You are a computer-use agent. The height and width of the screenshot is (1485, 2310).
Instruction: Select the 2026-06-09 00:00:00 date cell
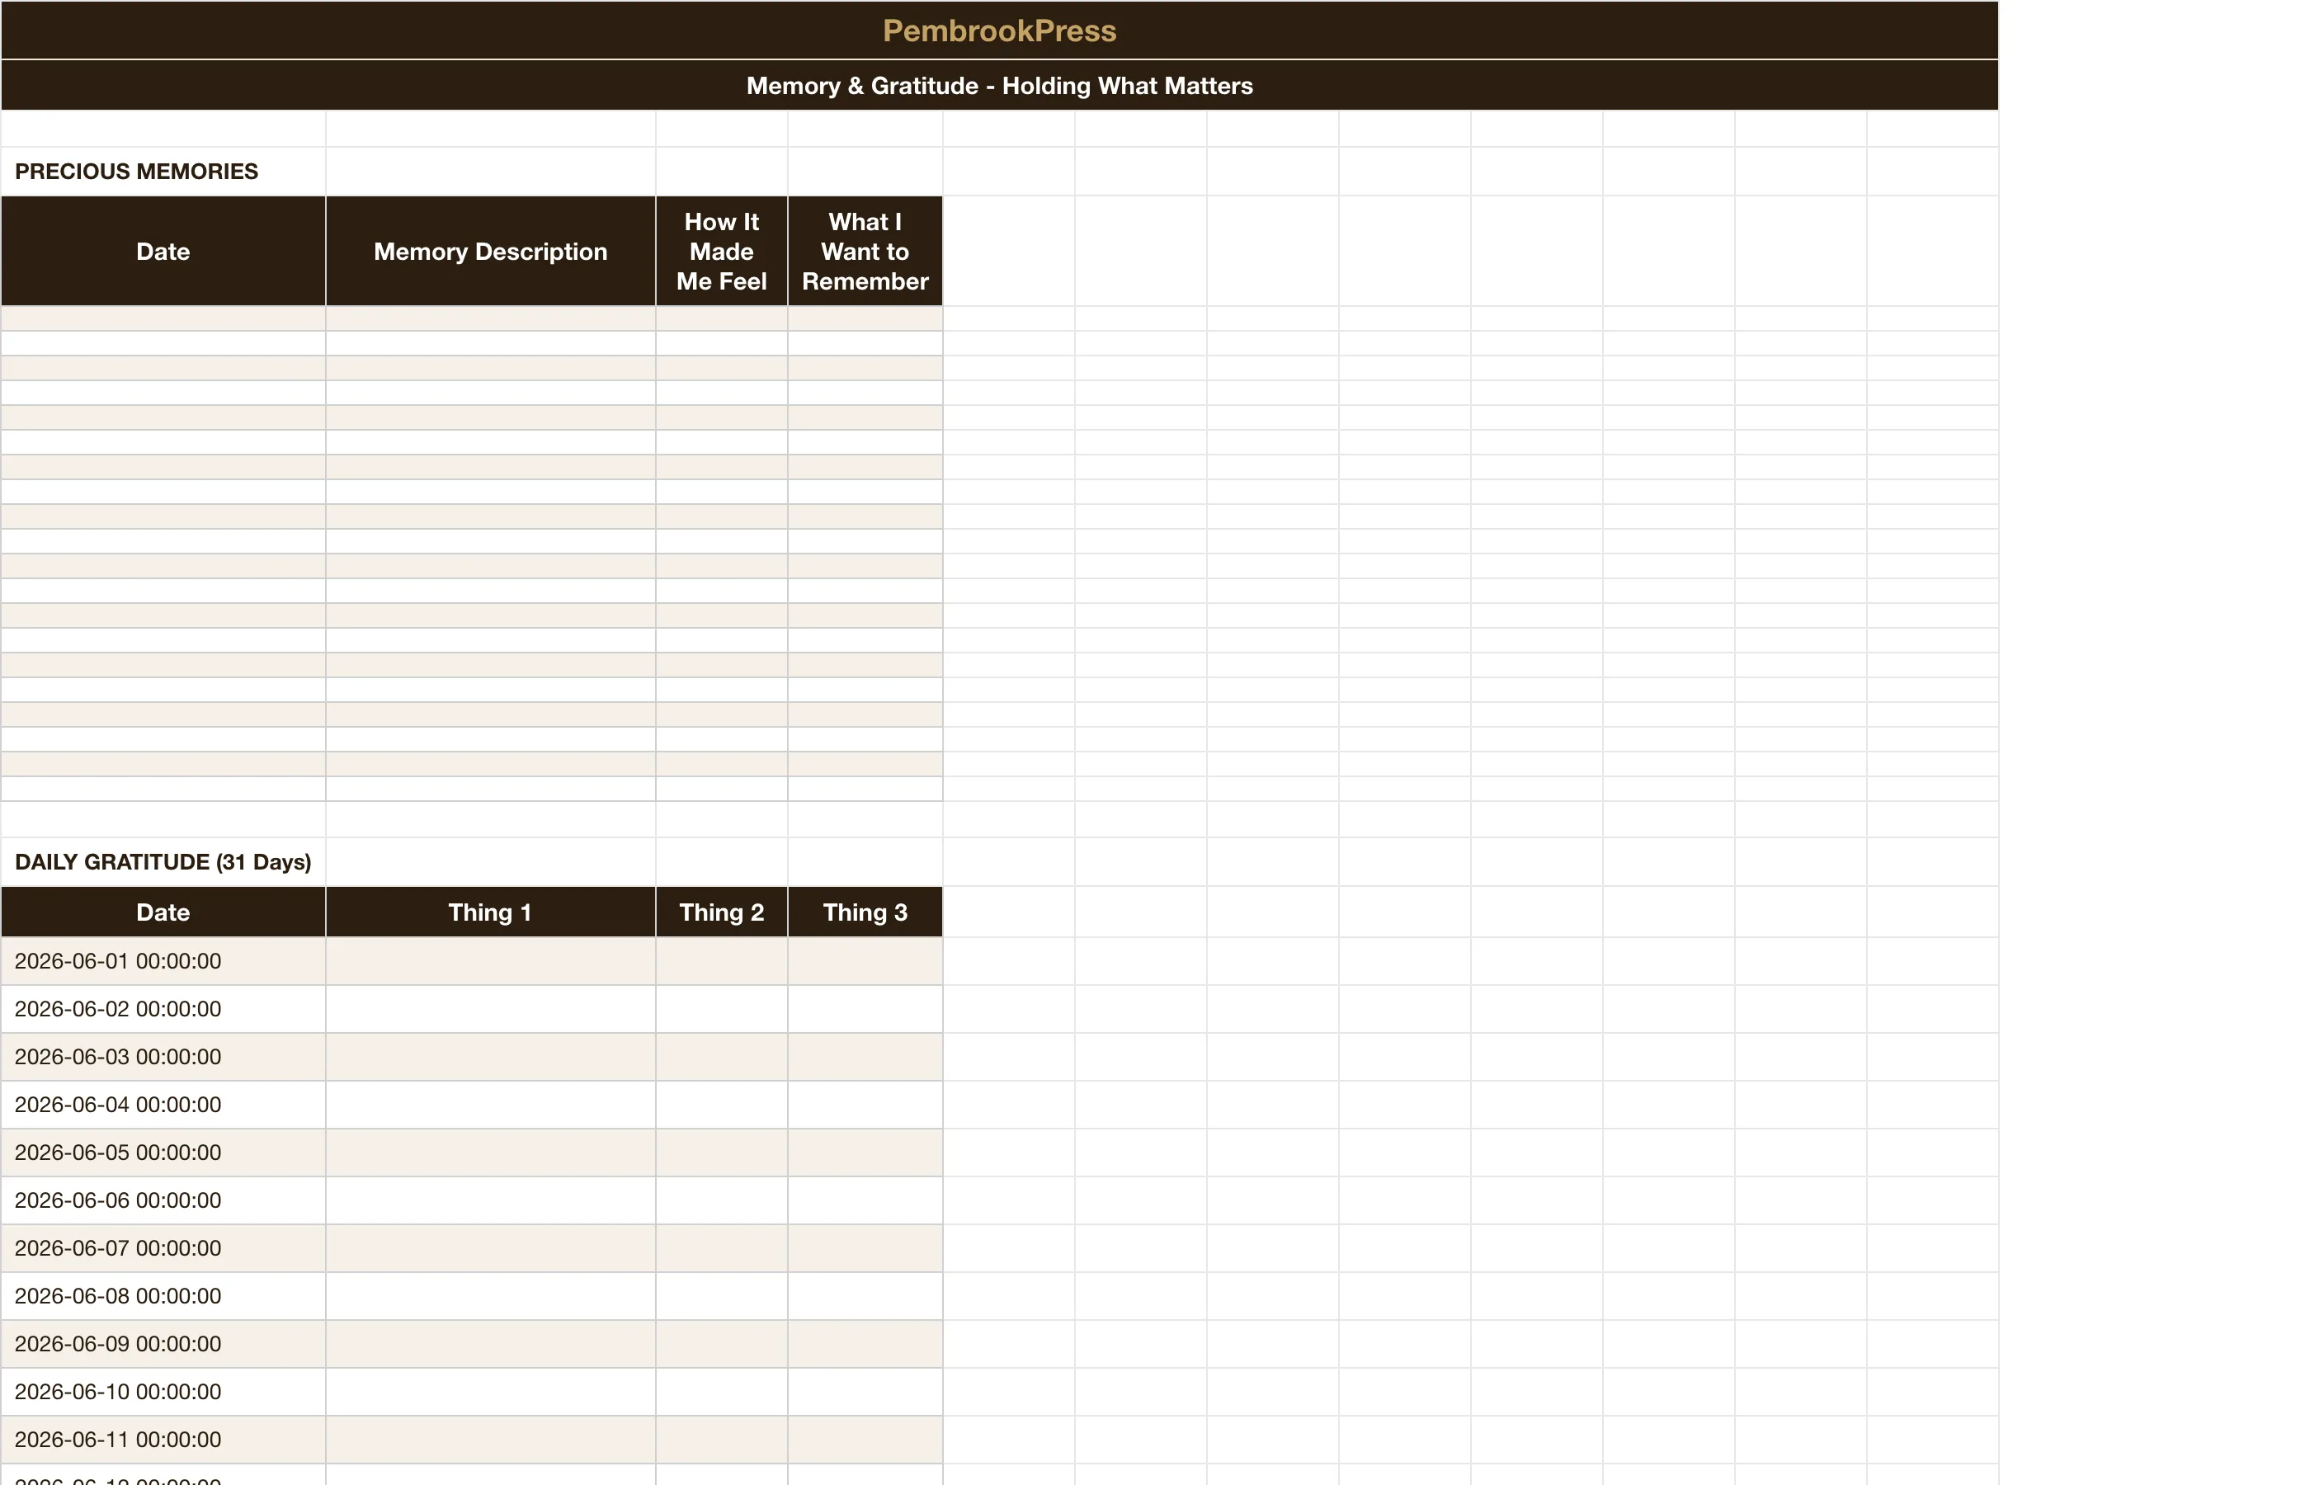coord(163,1344)
